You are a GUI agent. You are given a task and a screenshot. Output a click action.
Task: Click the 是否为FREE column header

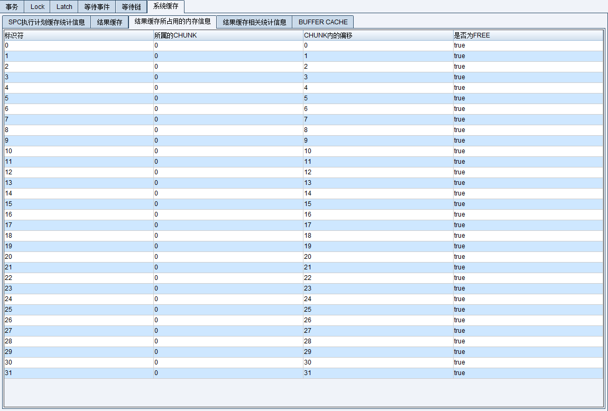point(528,35)
